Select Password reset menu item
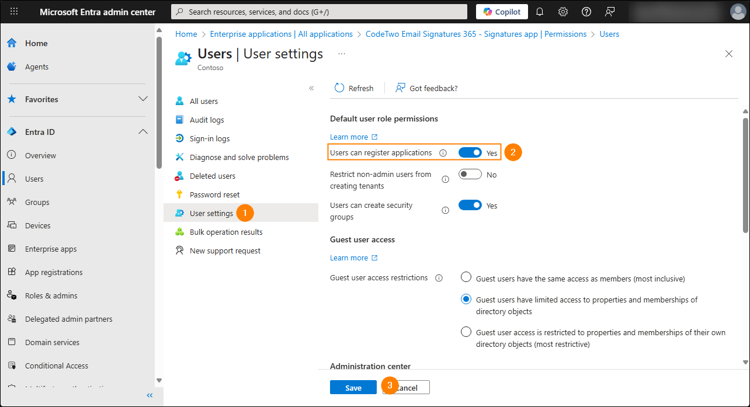Image resolution: width=750 pixels, height=407 pixels. tap(214, 194)
